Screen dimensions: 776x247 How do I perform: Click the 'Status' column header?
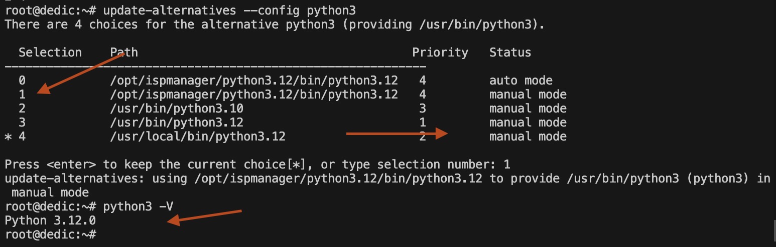click(x=510, y=52)
